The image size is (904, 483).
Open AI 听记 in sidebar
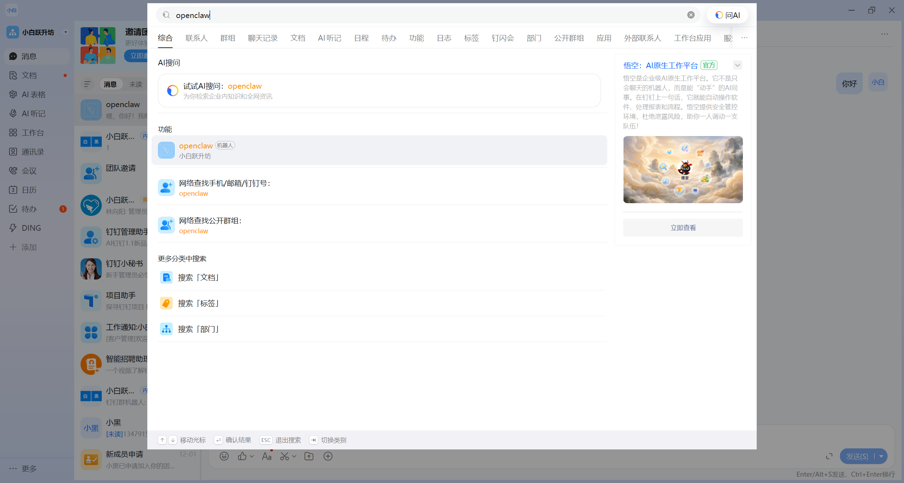click(33, 113)
